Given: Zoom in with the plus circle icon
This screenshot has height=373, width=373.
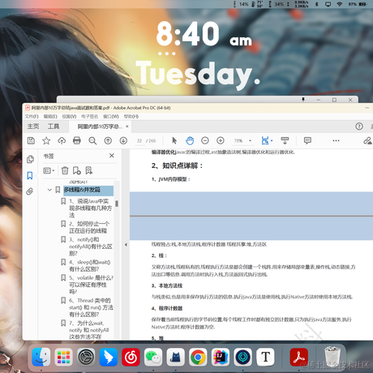Looking at the screenshot, I should point(221,140).
